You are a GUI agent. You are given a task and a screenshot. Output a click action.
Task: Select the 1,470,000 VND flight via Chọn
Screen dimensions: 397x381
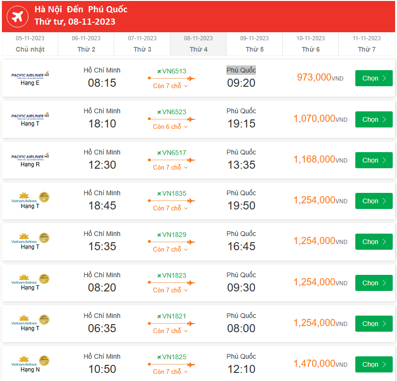tap(374, 364)
